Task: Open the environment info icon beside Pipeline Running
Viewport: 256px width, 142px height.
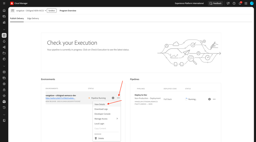Action: click(113, 98)
